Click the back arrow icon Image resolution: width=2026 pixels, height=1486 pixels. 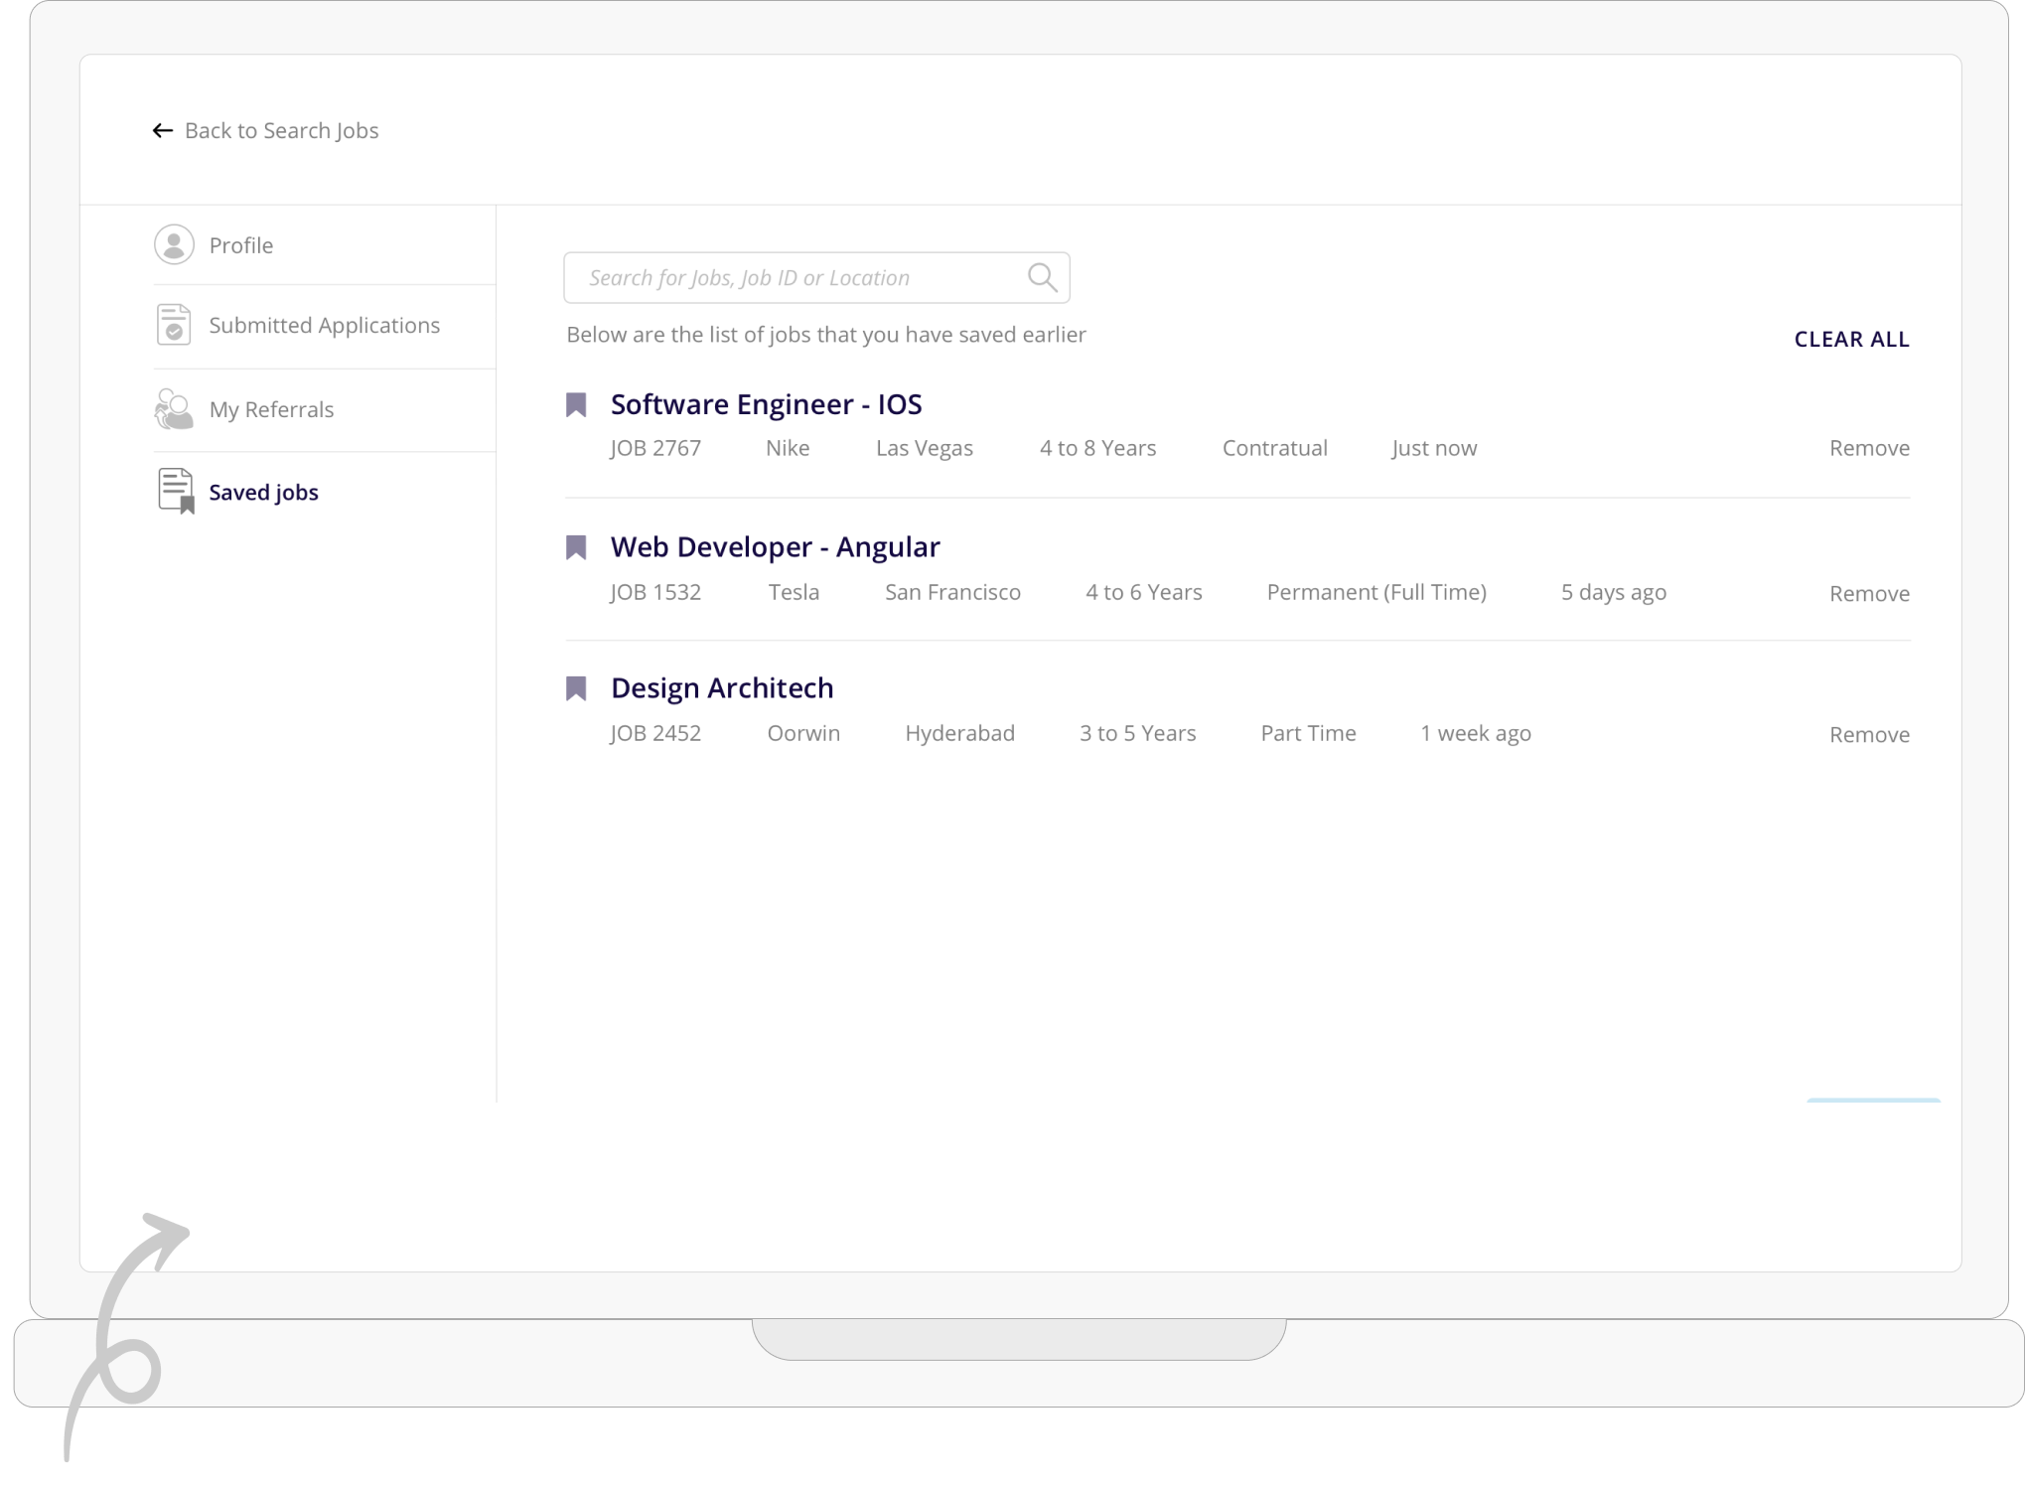pyautogui.click(x=163, y=131)
